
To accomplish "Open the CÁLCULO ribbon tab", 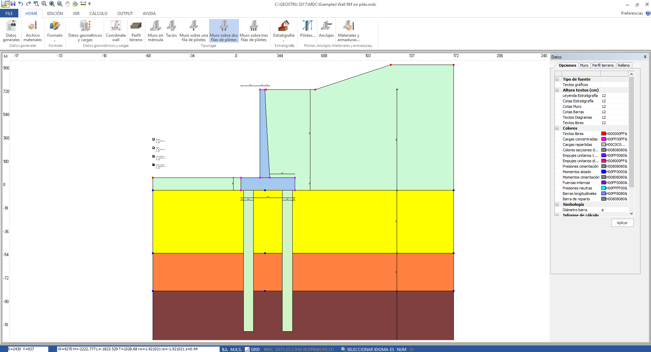I will pos(98,14).
